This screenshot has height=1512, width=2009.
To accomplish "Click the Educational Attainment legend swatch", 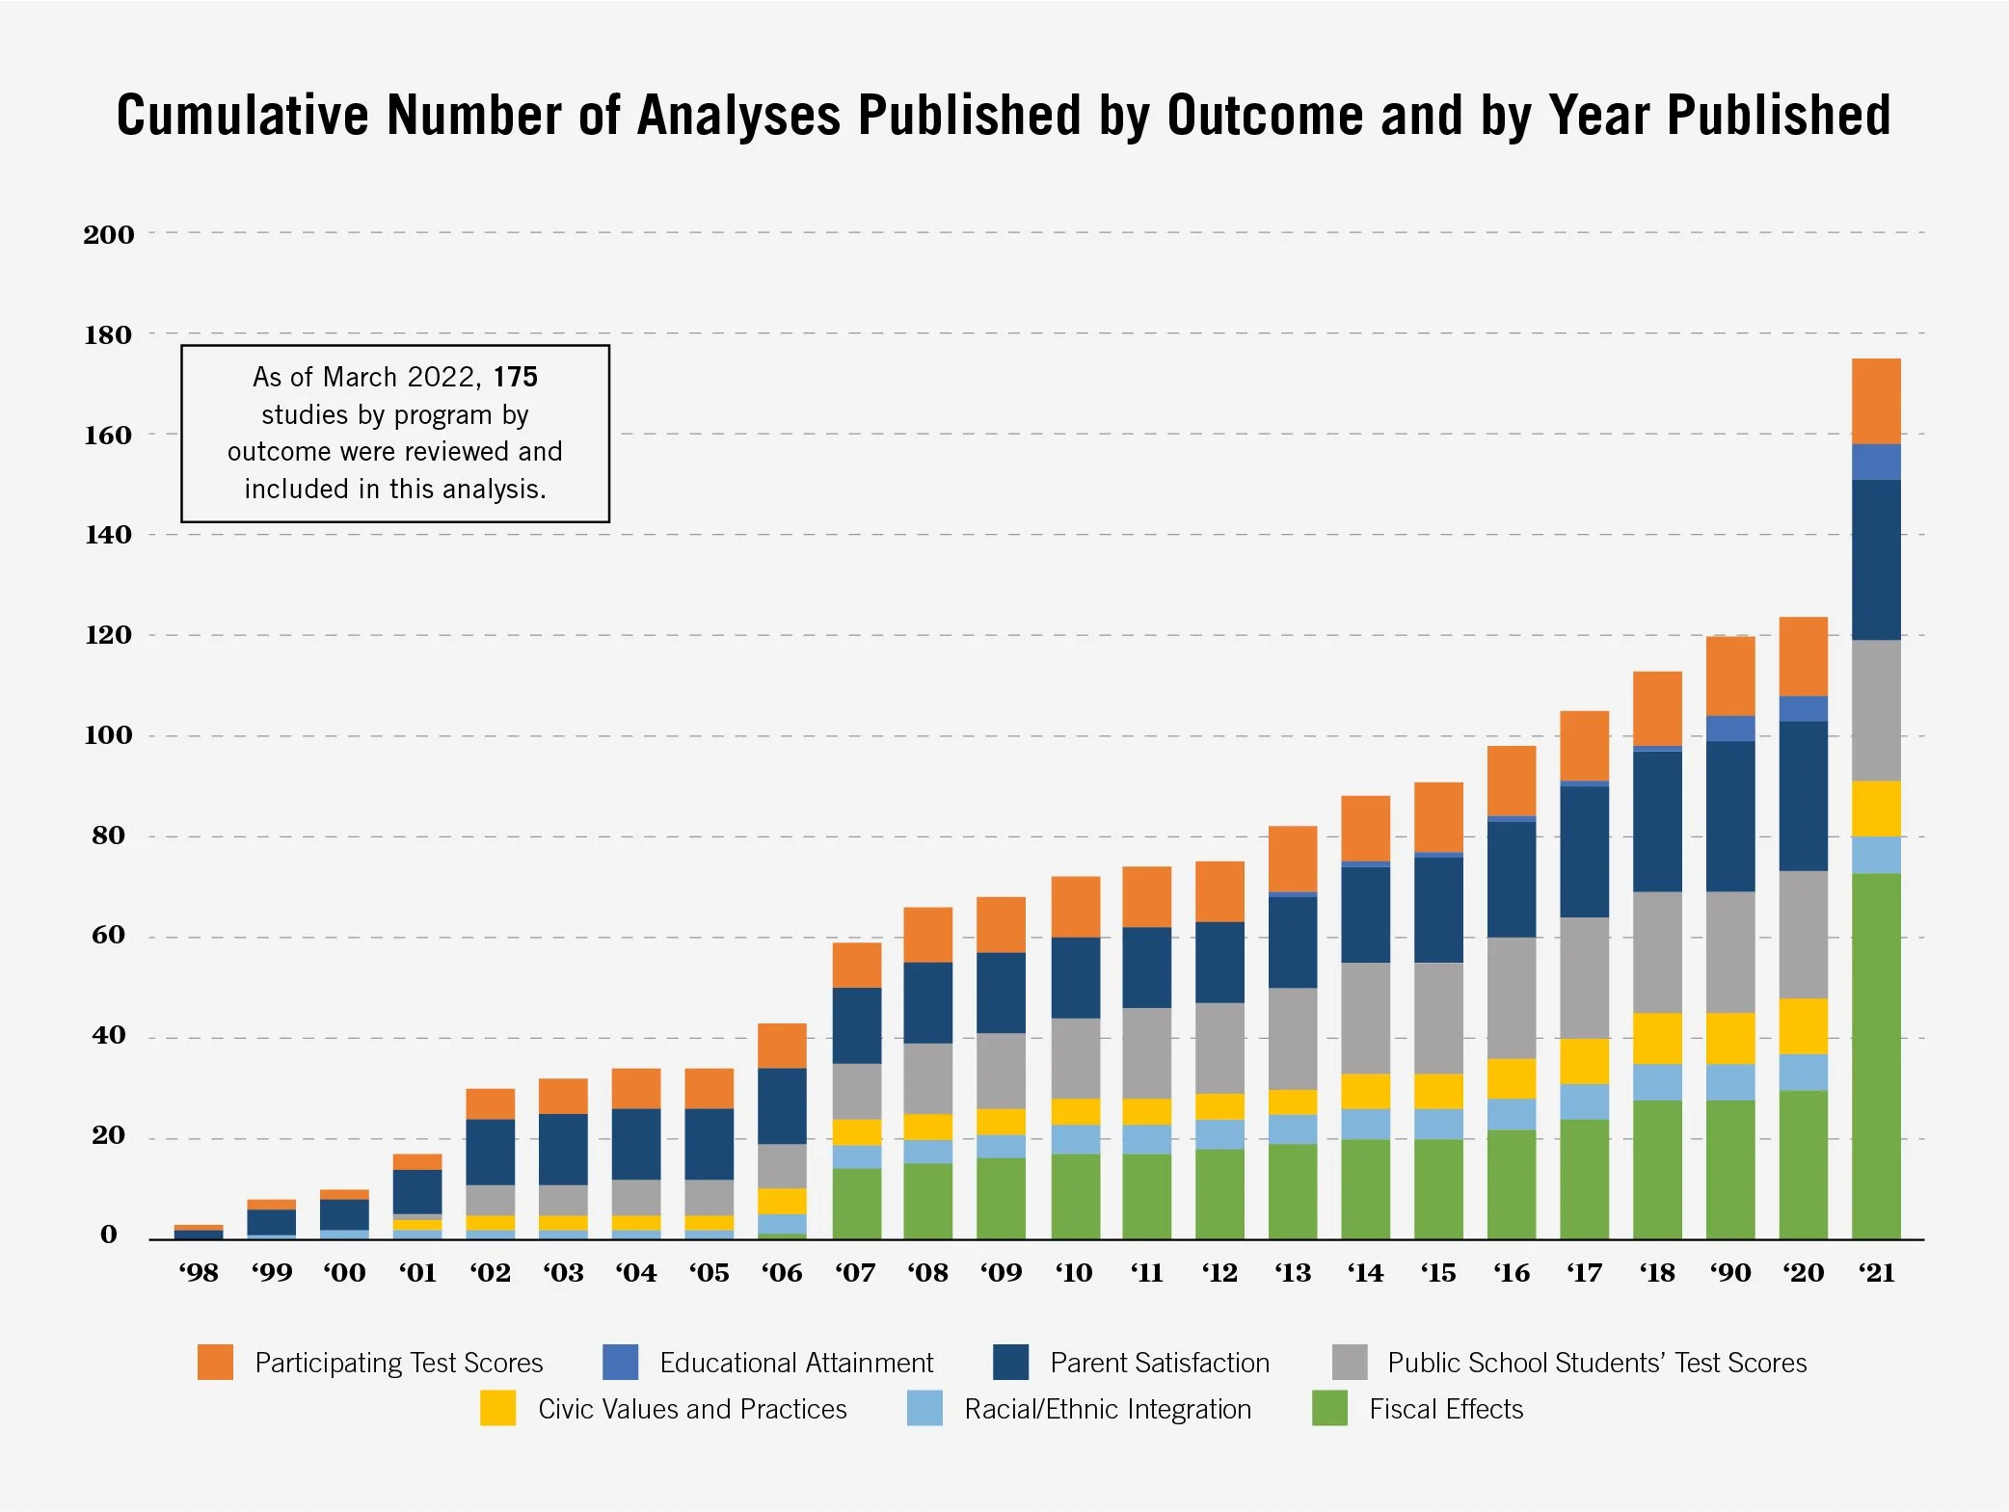I will (620, 1362).
